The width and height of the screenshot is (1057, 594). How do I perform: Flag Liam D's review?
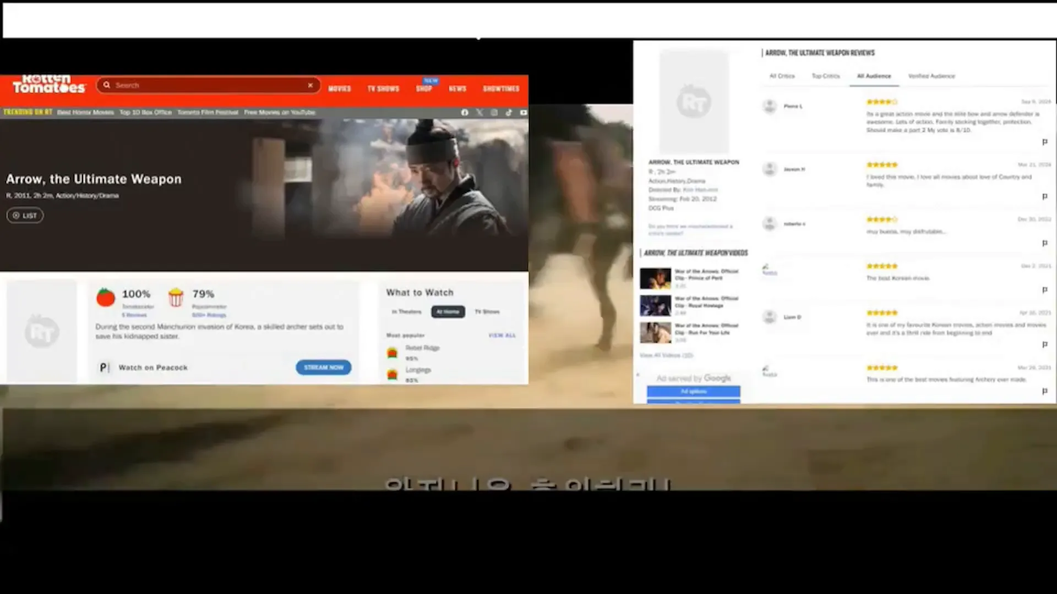pyautogui.click(x=1044, y=344)
